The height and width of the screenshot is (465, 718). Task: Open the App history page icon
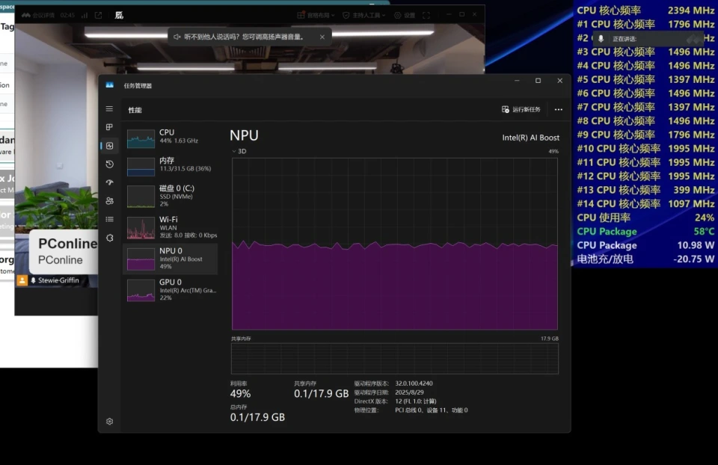109,164
